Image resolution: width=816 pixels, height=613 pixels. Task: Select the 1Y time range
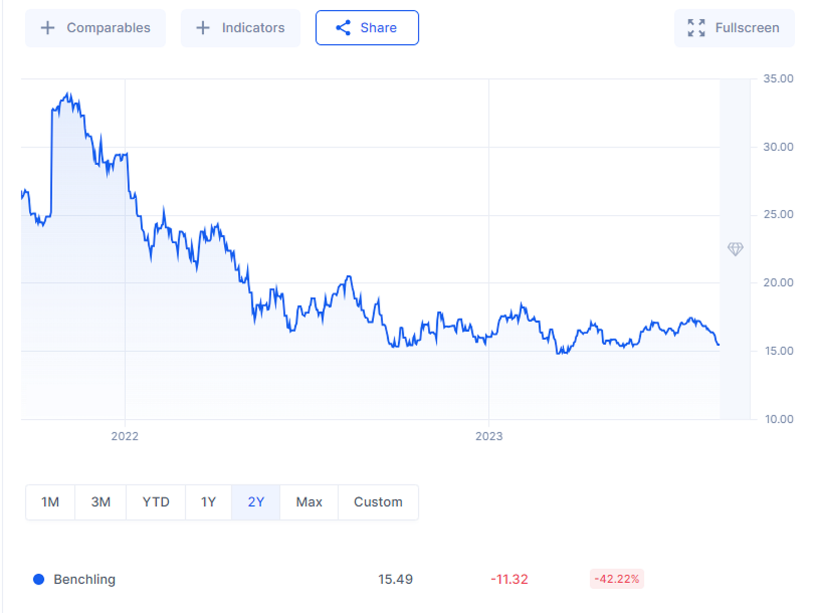[x=208, y=502]
